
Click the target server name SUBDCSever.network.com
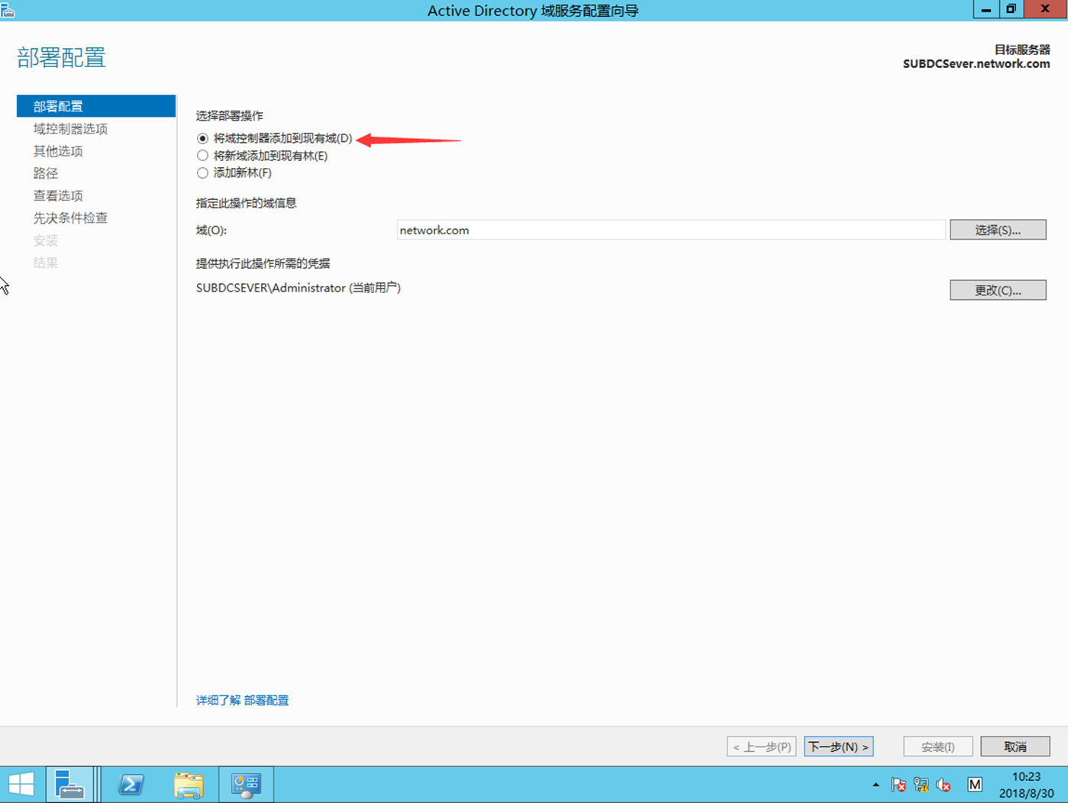point(976,64)
